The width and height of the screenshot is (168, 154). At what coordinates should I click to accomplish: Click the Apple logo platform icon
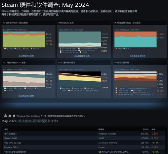pyautogui.click(x=14, y=115)
